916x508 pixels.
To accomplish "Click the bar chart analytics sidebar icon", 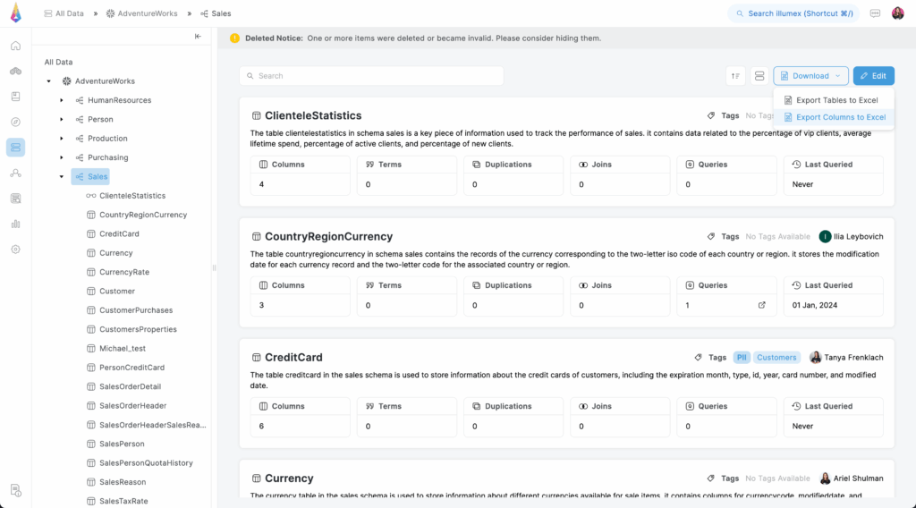I will (x=15, y=224).
